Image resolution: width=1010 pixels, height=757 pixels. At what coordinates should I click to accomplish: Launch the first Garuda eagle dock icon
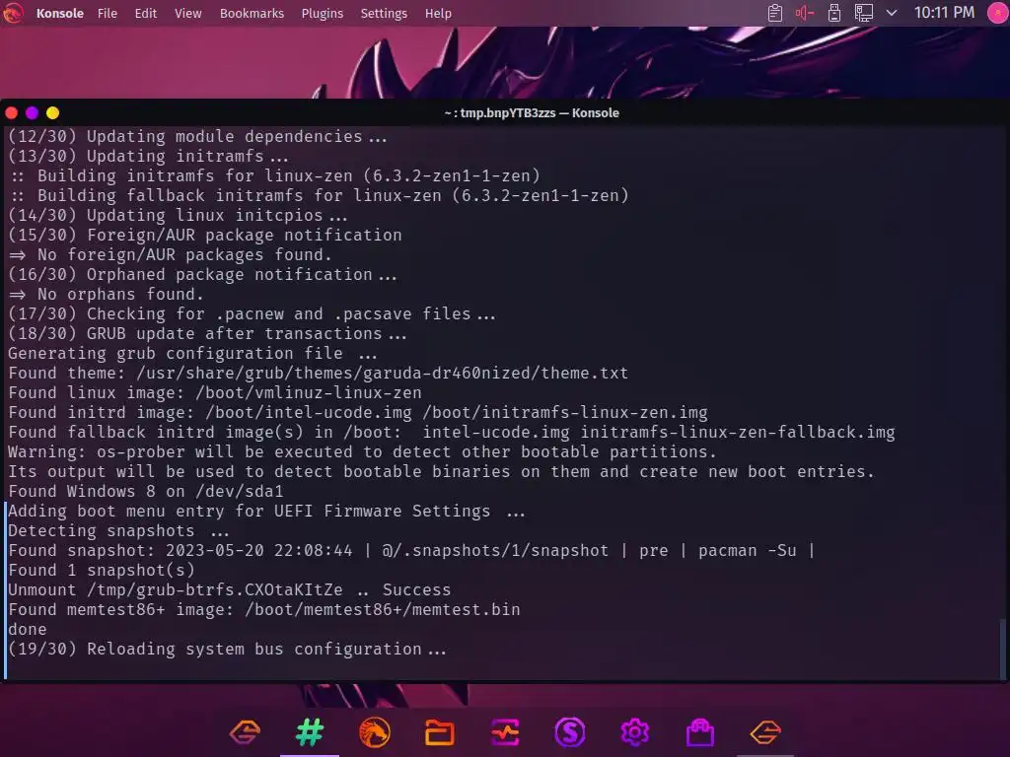click(x=245, y=732)
